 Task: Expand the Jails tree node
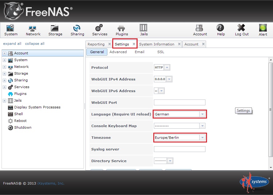click(5, 100)
